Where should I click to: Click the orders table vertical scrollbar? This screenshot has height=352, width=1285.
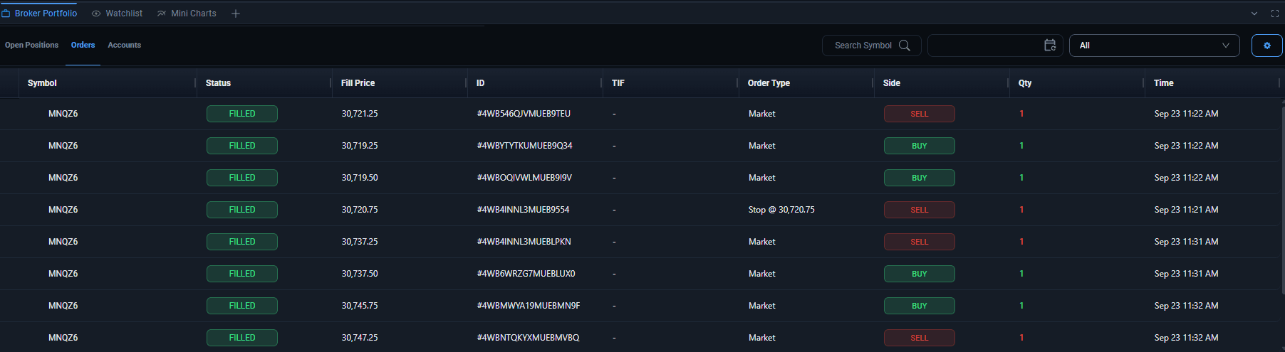1282,199
